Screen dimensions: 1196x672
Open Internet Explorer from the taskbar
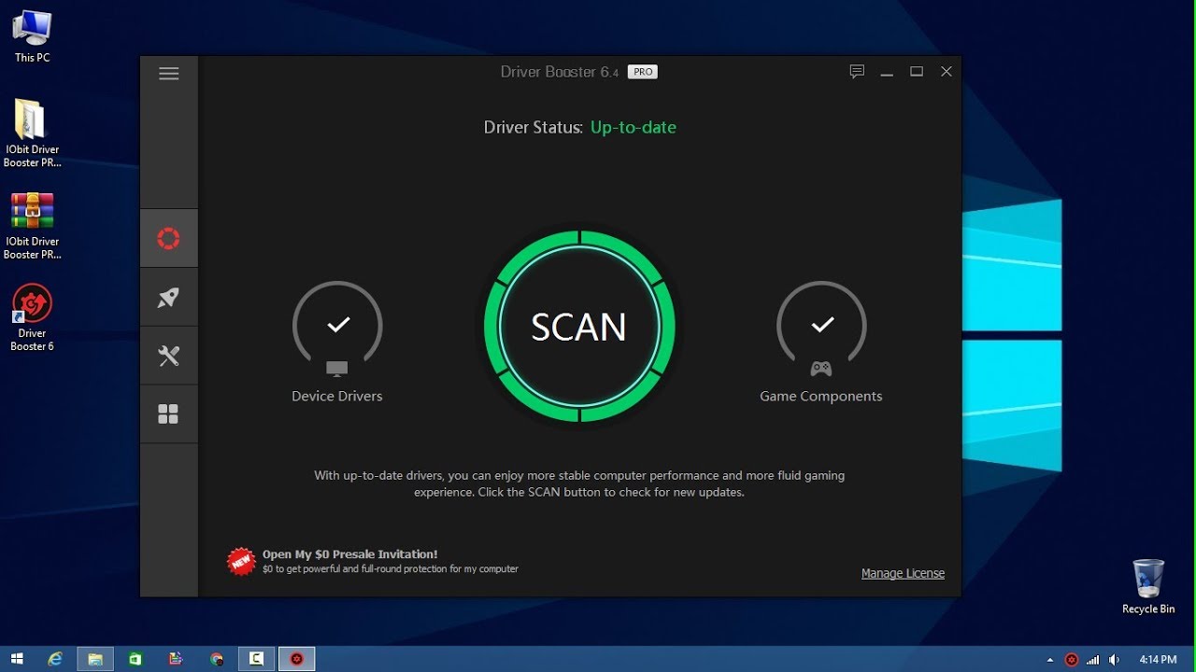click(55, 659)
